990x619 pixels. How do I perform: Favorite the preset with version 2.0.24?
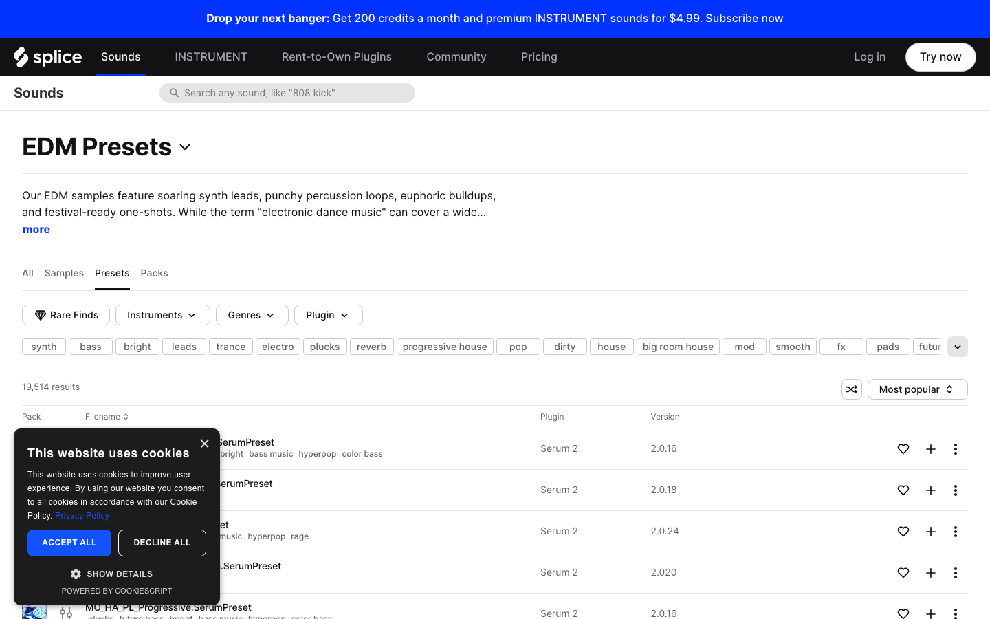point(903,532)
